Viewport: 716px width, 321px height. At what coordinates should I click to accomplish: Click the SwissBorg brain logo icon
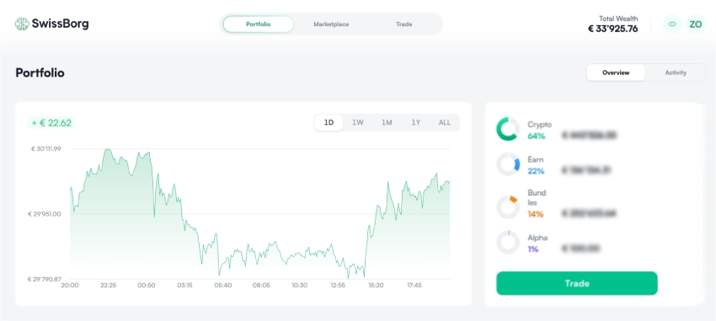click(x=22, y=24)
